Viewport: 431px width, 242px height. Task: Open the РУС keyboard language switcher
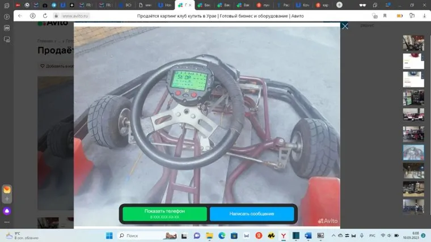(x=373, y=235)
